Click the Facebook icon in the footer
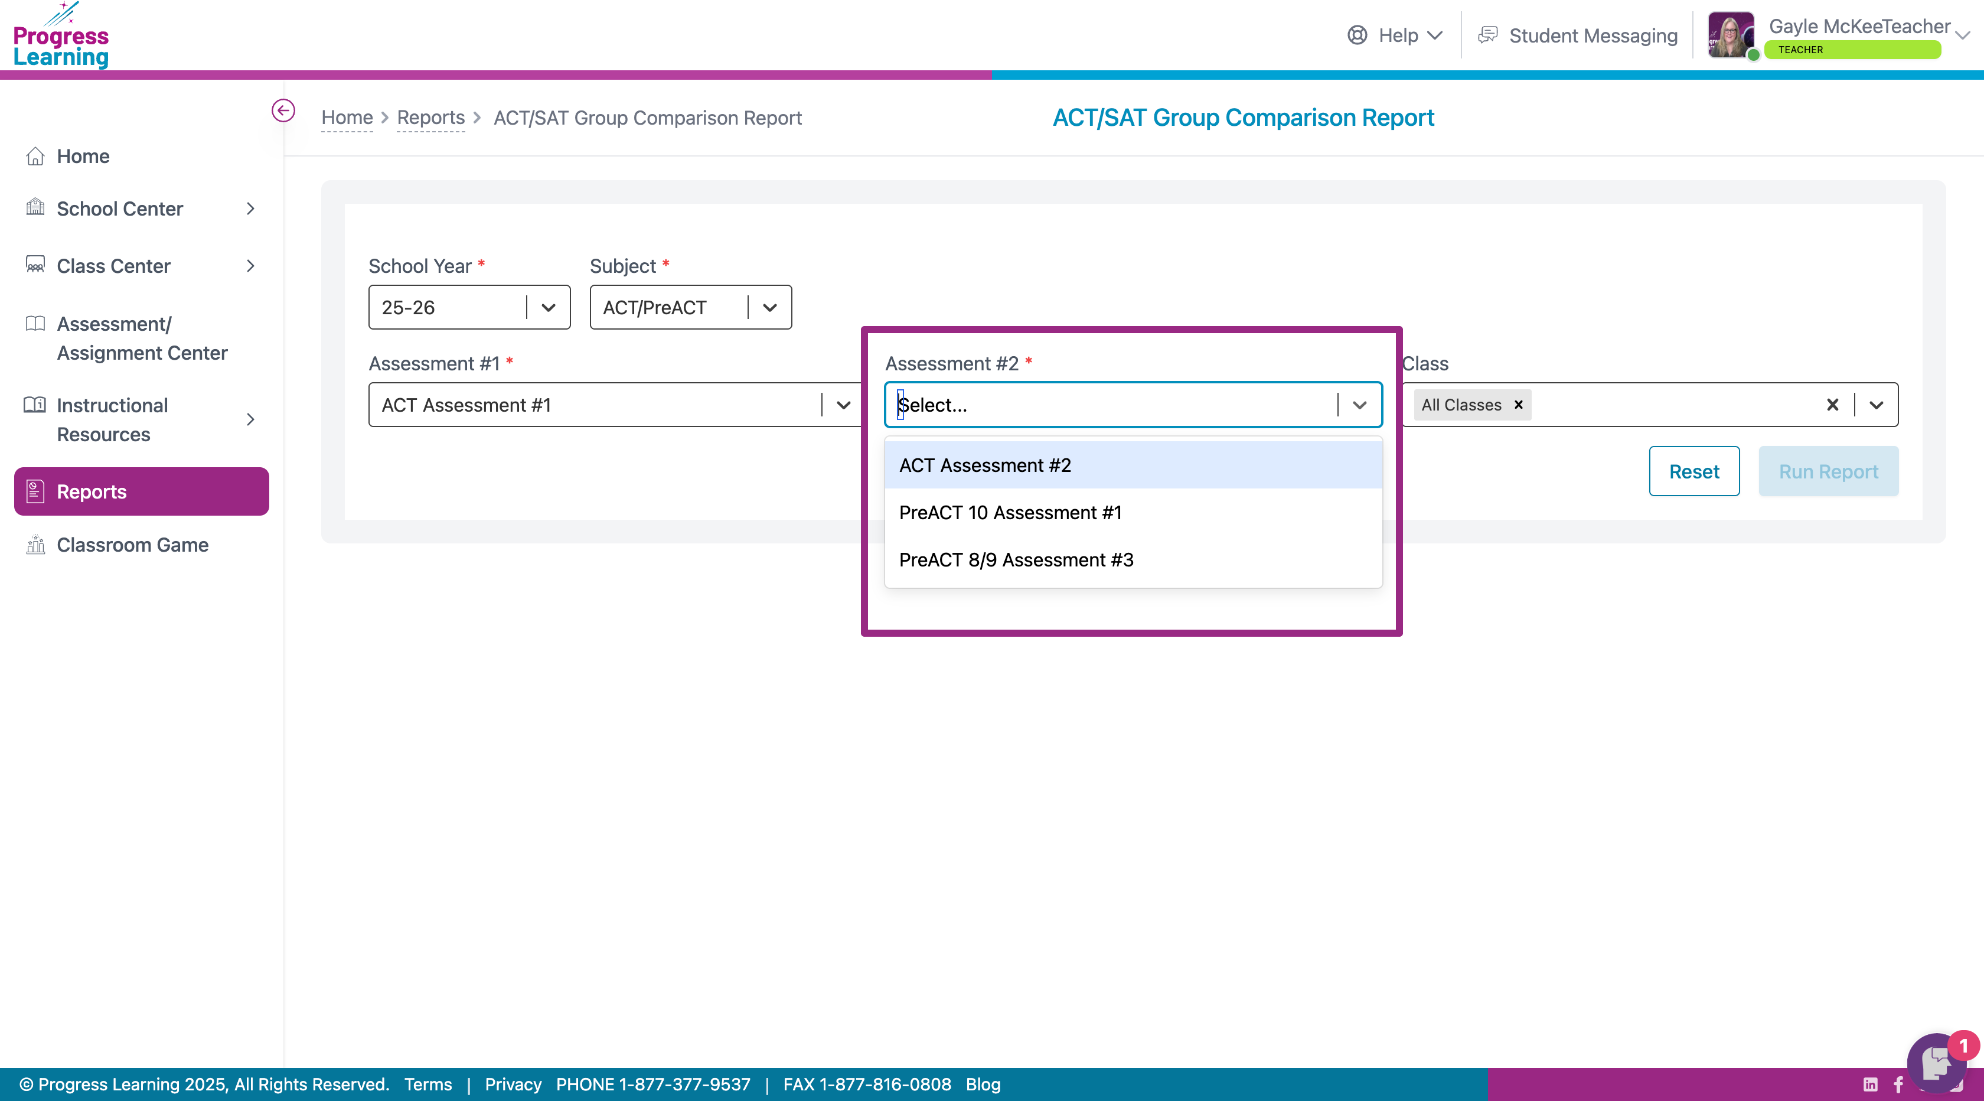The image size is (1984, 1101). pos(1898,1084)
